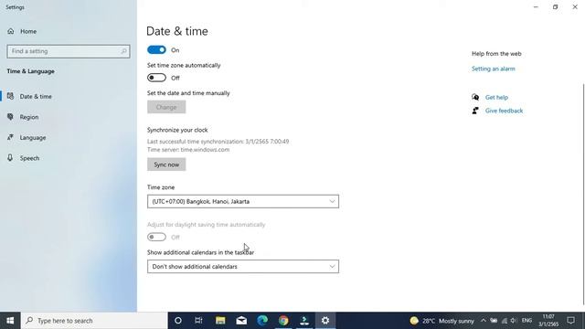Screen dimensions: 585x329
Task: Select the Date & time sidebar icon
Action: pyautogui.click(x=10, y=96)
